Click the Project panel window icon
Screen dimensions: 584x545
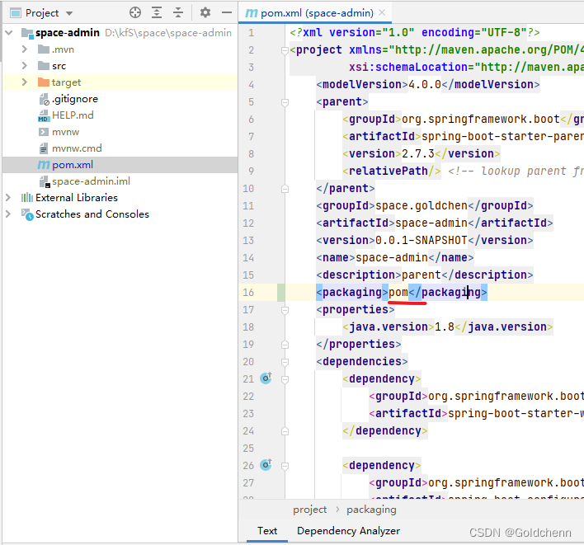16,13
